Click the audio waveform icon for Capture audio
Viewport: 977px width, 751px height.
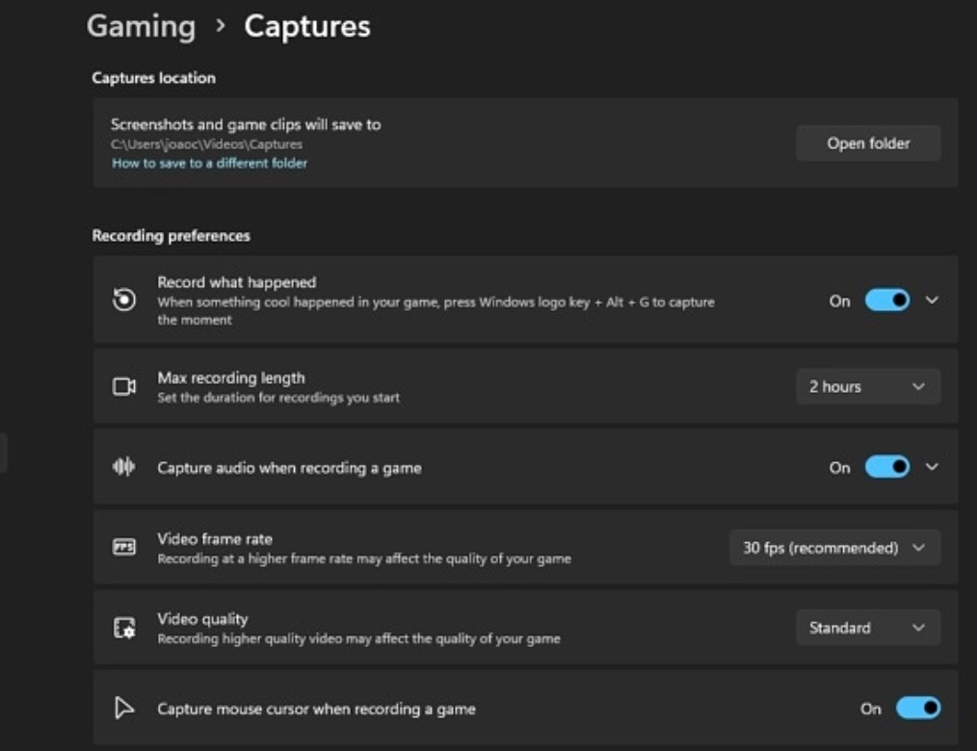[124, 466]
